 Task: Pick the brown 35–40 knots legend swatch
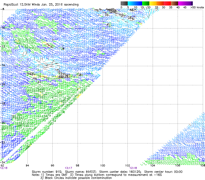[175, 3]
